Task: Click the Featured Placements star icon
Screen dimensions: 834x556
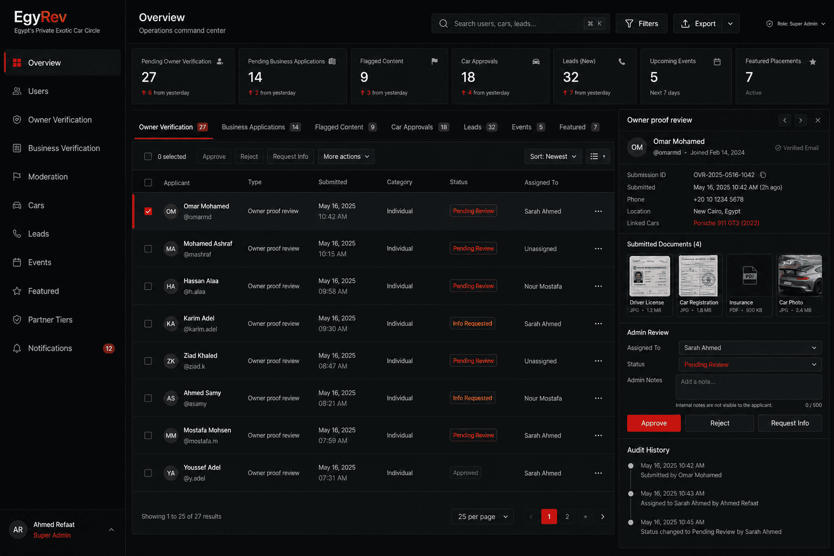Action: pyautogui.click(x=813, y=61)
